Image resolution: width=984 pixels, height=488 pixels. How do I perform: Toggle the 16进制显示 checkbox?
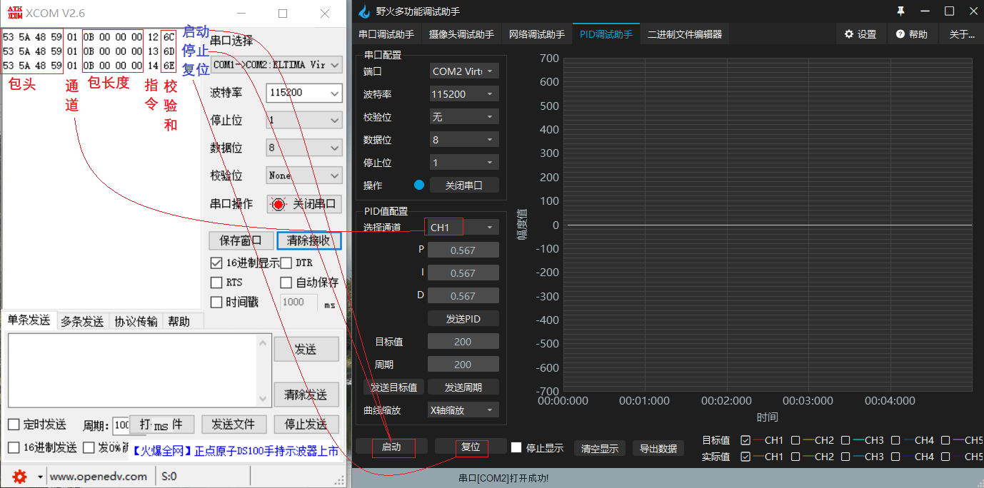[x=216, y=263]
